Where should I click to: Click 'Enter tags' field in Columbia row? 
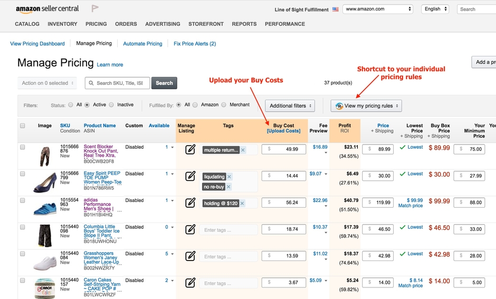pyautogui.click(x=228, y=230)
